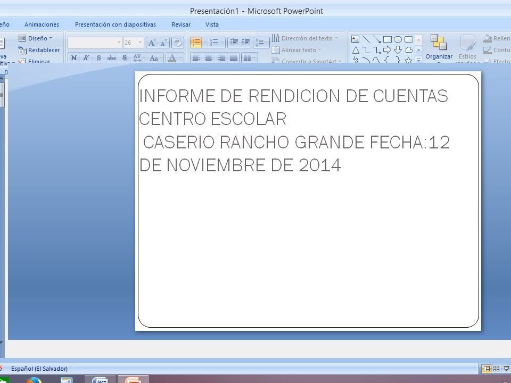Select the right arrow shape
Image resolution: width=511 pixels, height=383 pixels.
click(x=387, y=50)
